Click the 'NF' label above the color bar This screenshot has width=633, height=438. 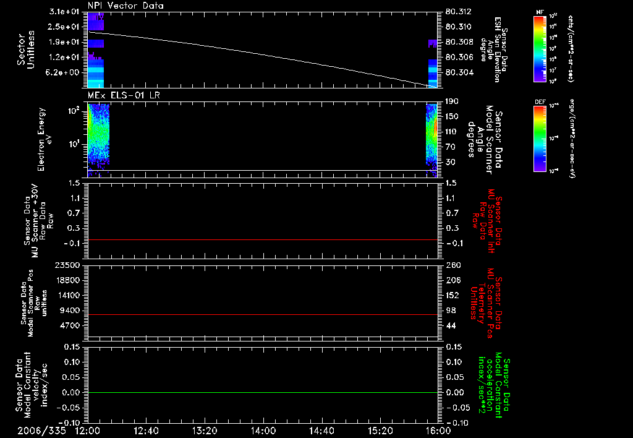[x=540, y=12]
